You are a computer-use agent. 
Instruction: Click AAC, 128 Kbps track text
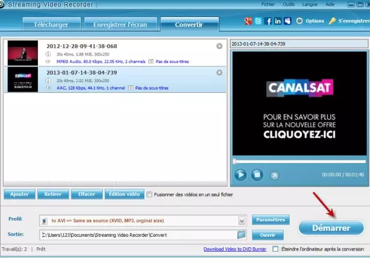click(91, 88)
